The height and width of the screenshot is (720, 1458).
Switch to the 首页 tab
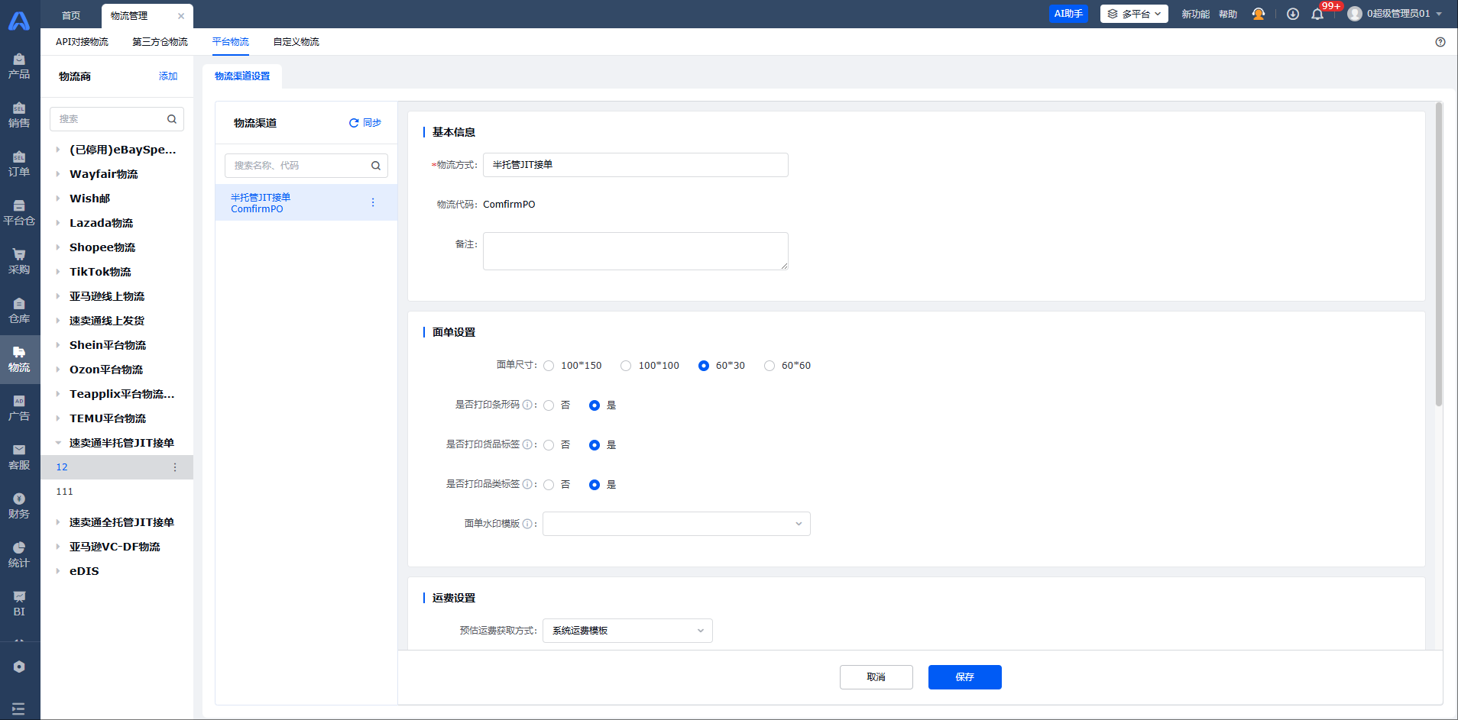point(71,16)
